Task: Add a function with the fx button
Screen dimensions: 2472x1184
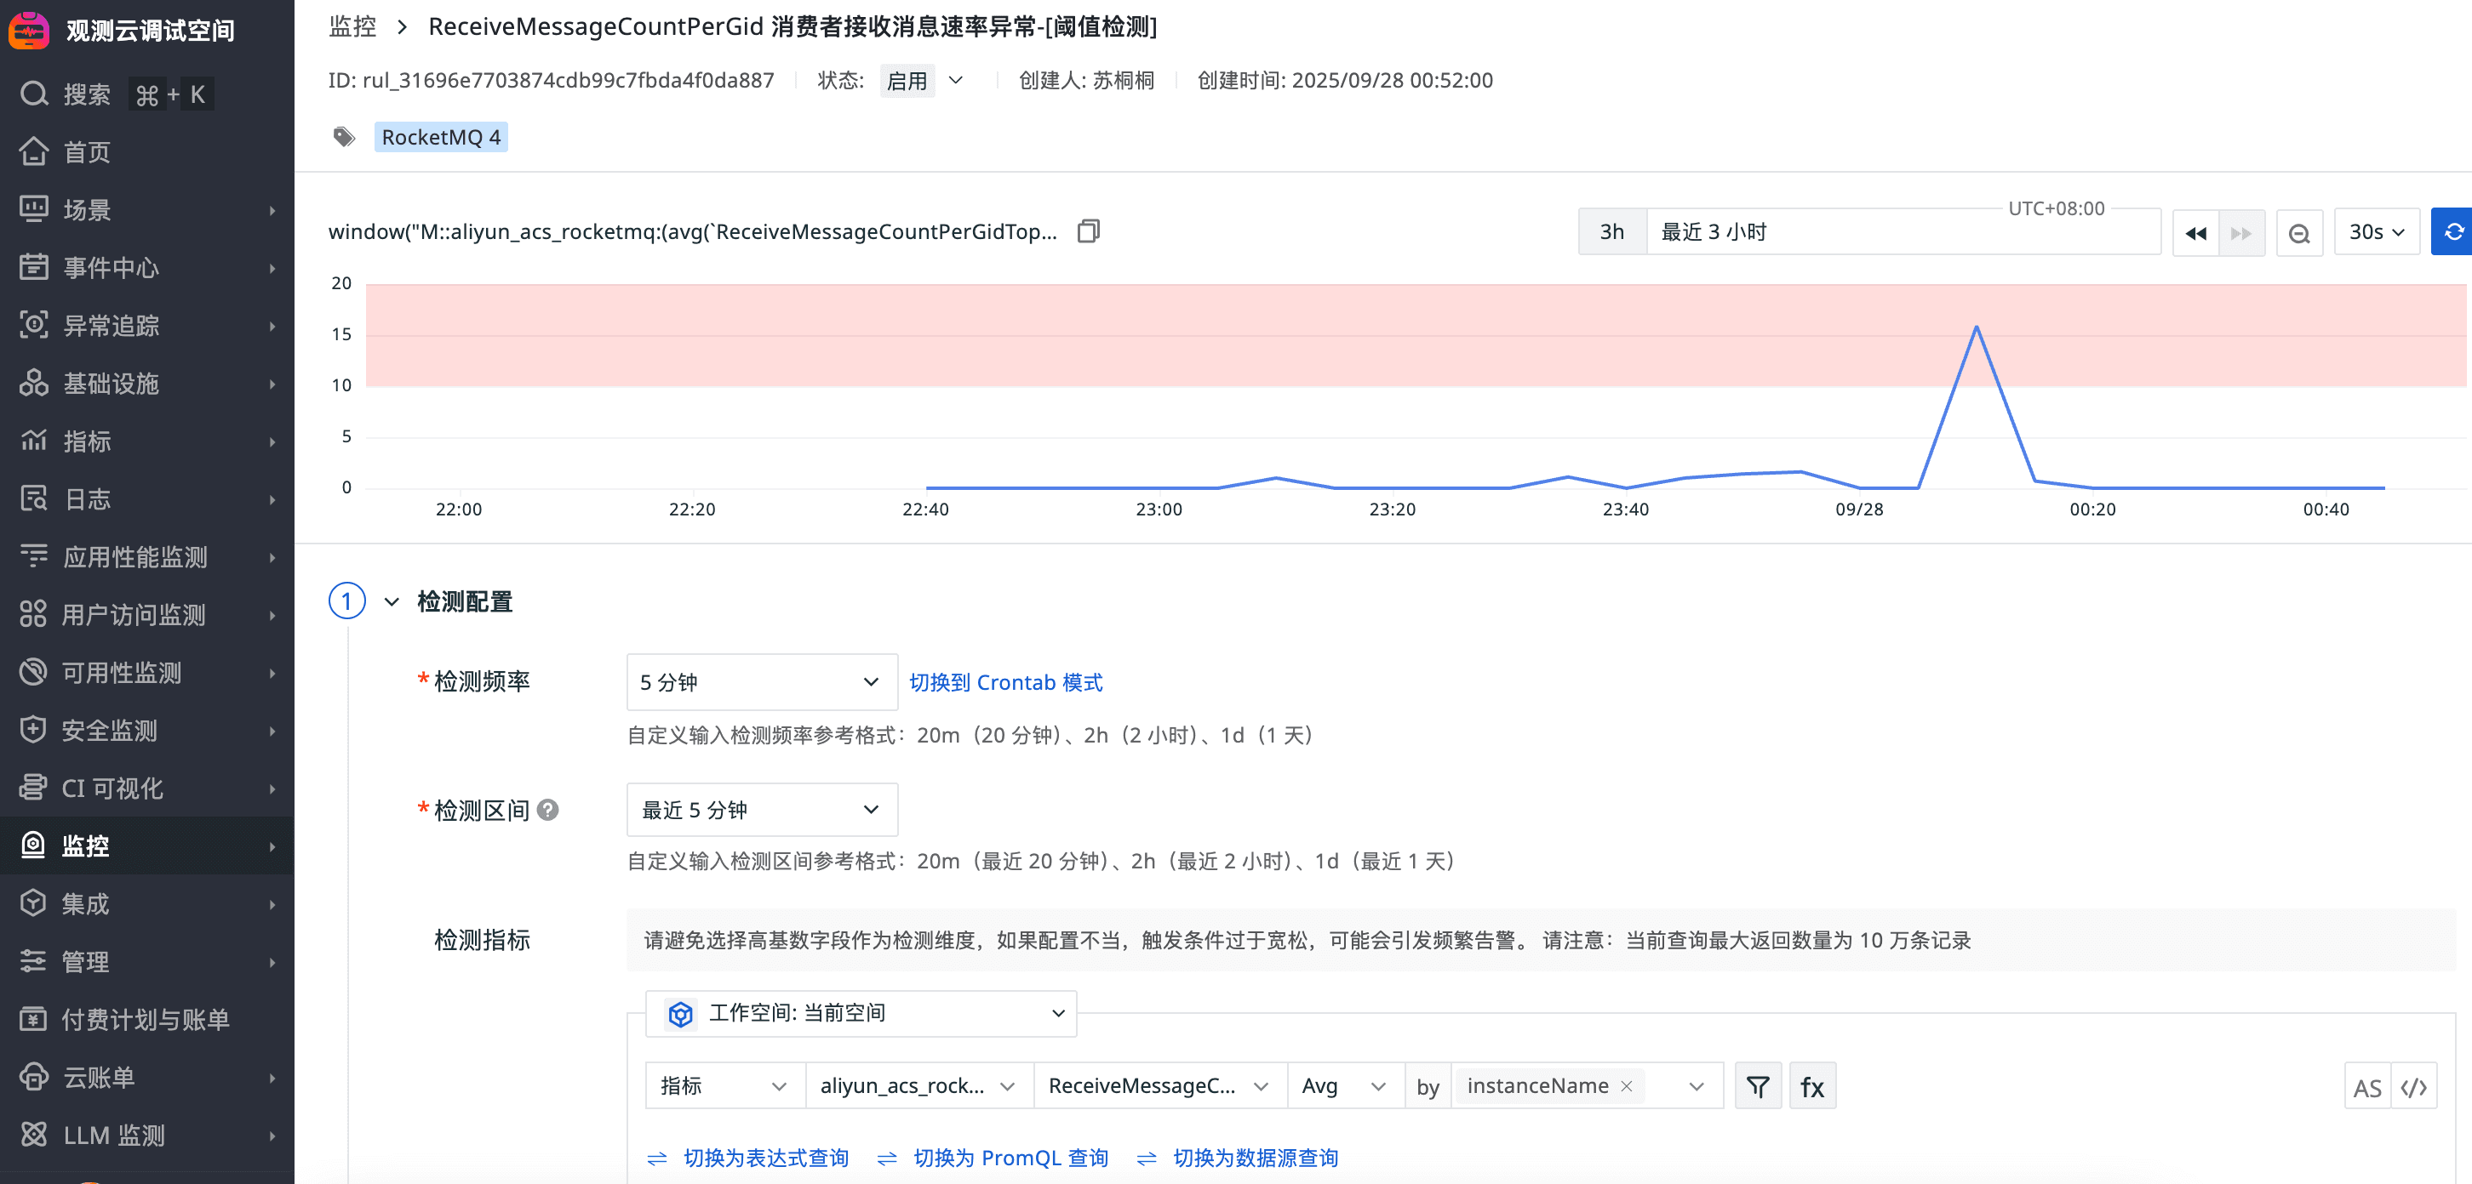Action: (x=1811, y=1086)
